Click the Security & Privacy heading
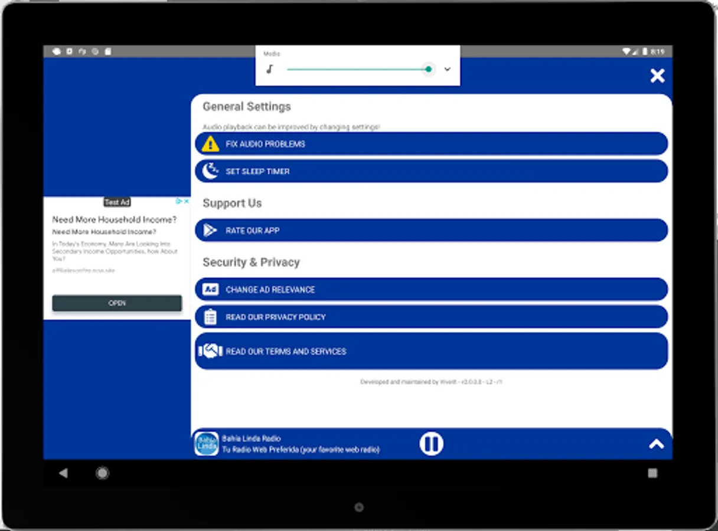Screen dimensions: 718x531 (x=251, y=262)
